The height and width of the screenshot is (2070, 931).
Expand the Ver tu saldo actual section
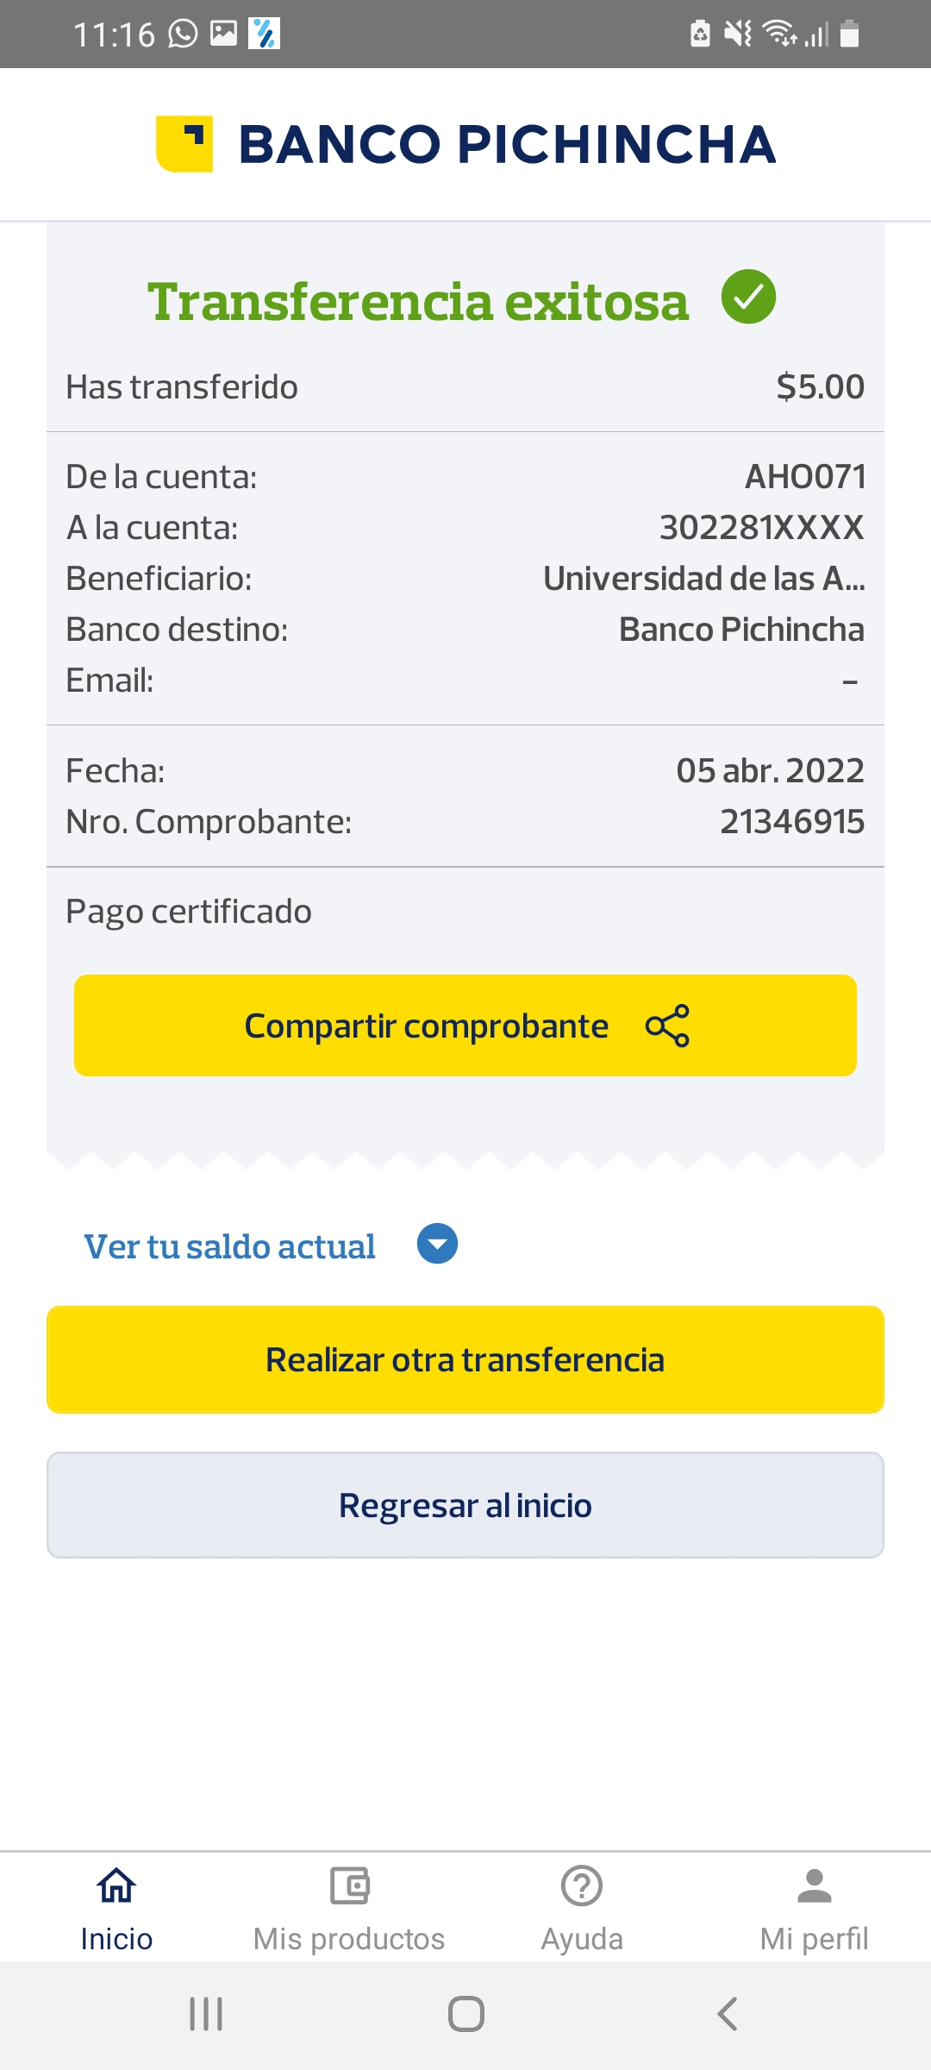[x=229, y=1246]
